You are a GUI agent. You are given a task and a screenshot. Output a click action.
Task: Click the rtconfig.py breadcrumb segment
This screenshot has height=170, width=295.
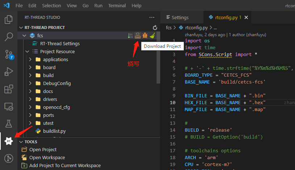coord(196,28)
